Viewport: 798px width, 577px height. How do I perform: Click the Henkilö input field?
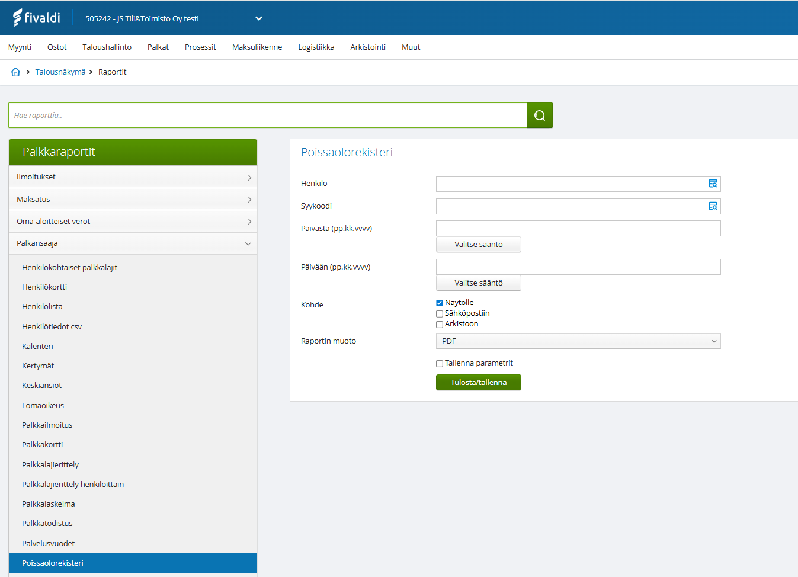(578, 184)
